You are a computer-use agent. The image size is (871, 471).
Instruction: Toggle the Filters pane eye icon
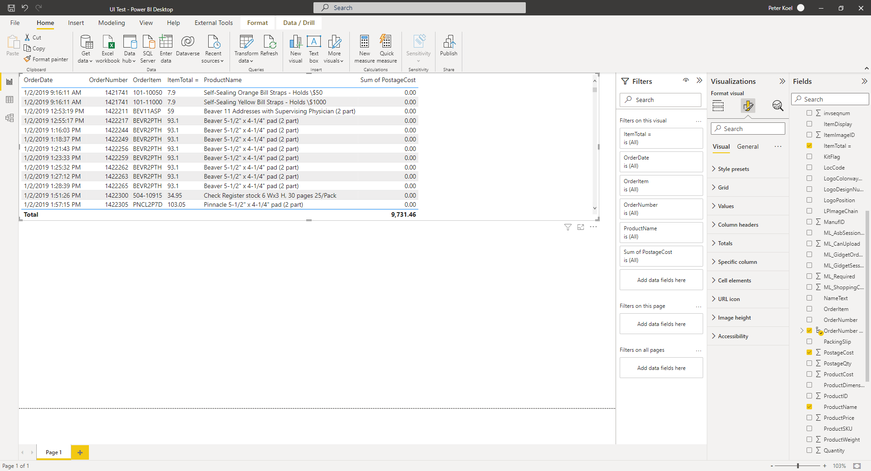pos(686,81)
